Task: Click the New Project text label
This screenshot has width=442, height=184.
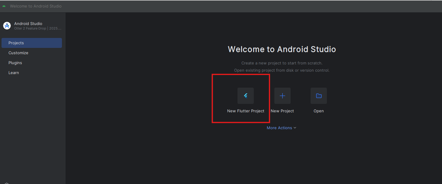Action: [x=282, y=111]
